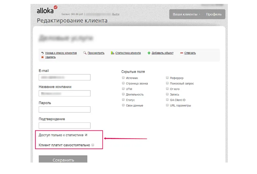Click the green plus icon for Добавить объект
Image resolution: width=257 pixels, height=174 pixels.
[x=149, y=53]
